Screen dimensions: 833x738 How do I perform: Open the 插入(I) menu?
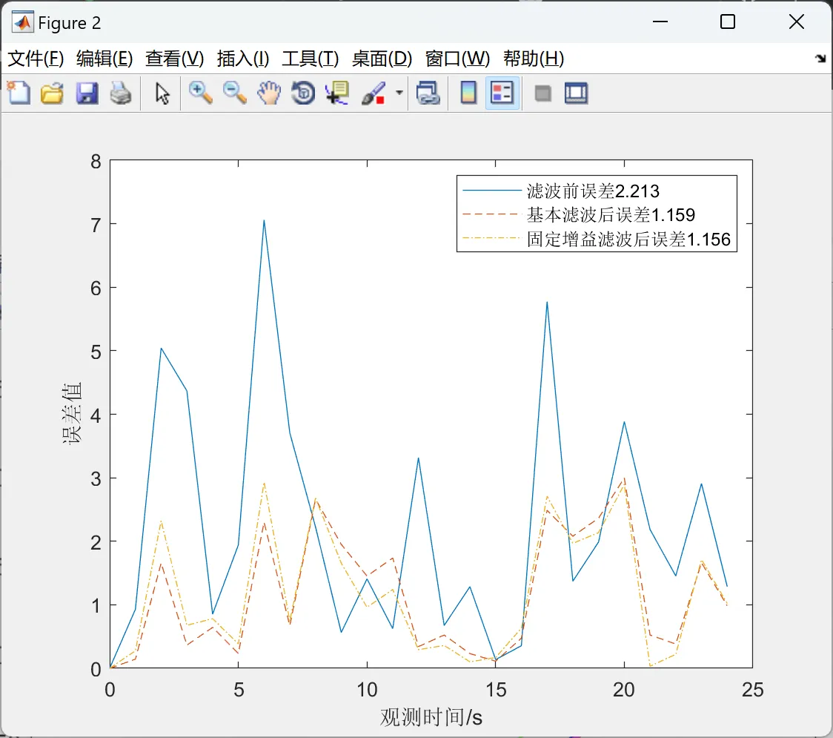click(x=243, y=59)
